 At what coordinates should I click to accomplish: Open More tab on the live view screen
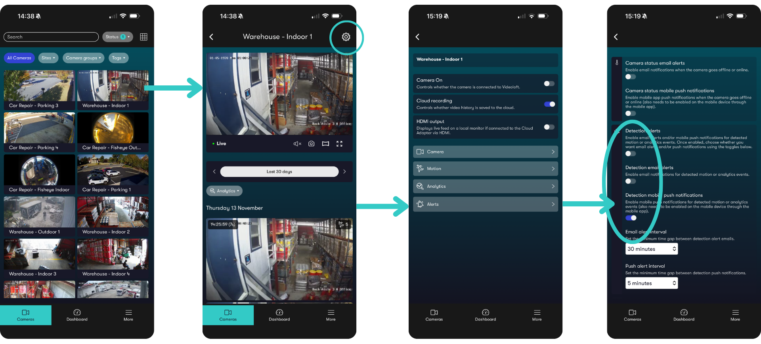(x=331, y=315)
